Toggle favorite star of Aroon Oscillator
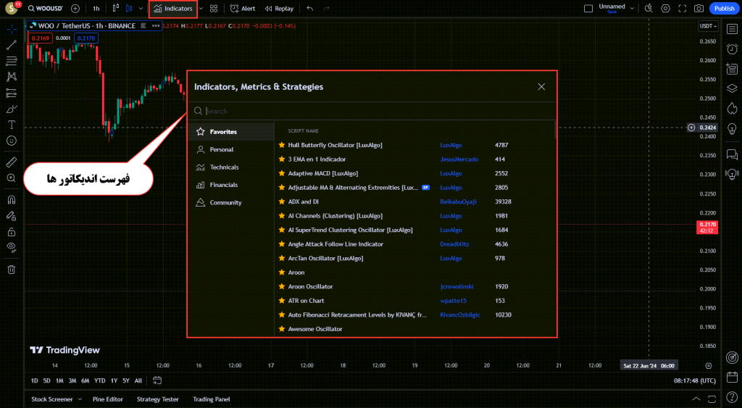The height and width of the screenshot is (408, 742). tap(282, 286)
